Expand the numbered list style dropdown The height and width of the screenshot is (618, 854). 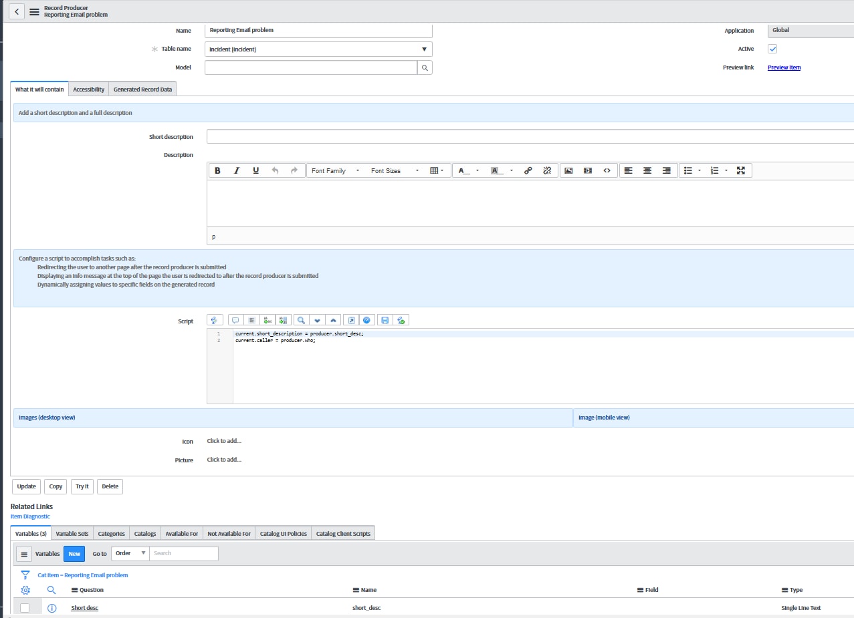pos(726,171)
